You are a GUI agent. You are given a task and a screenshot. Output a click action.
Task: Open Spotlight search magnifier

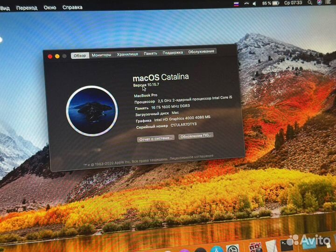(x=310, y=3)
